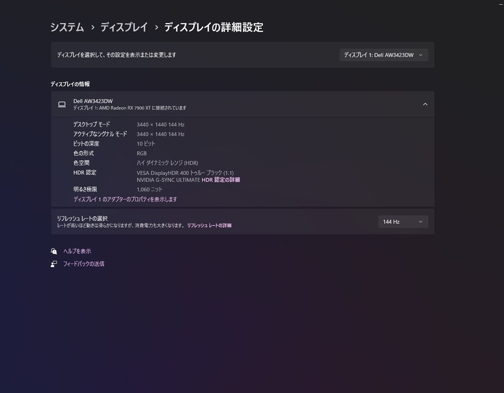Open ヘルプを表示
This screenshot has width=504, height=393.
point(76,251)
